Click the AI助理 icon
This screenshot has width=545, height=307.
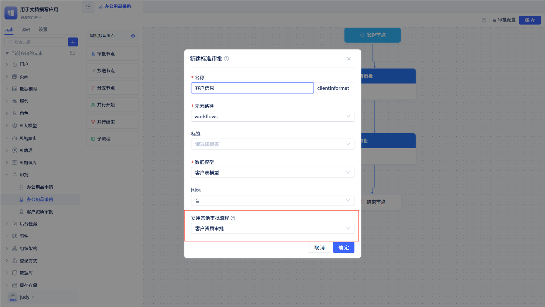click(15, 150)
